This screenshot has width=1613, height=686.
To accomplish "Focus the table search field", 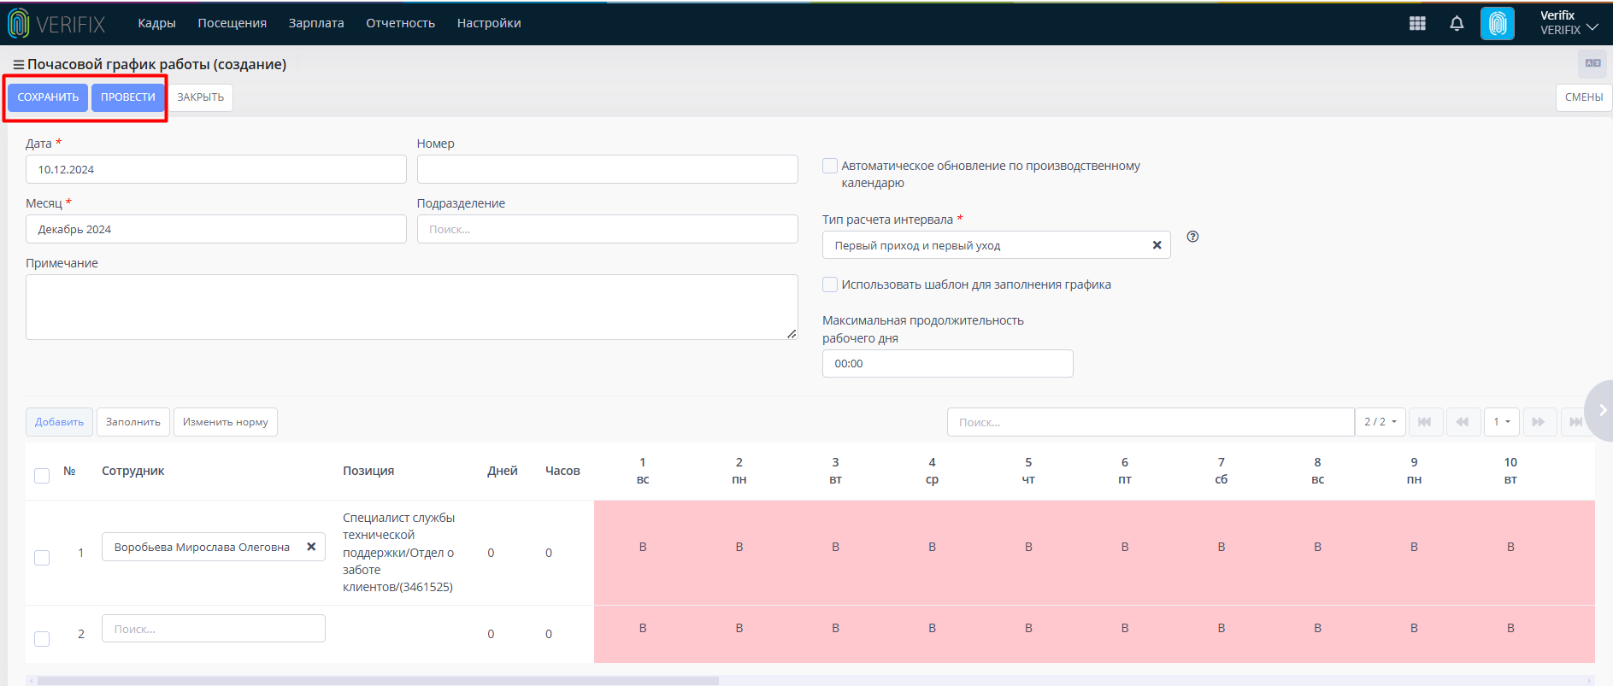I will pos(1151,422).
